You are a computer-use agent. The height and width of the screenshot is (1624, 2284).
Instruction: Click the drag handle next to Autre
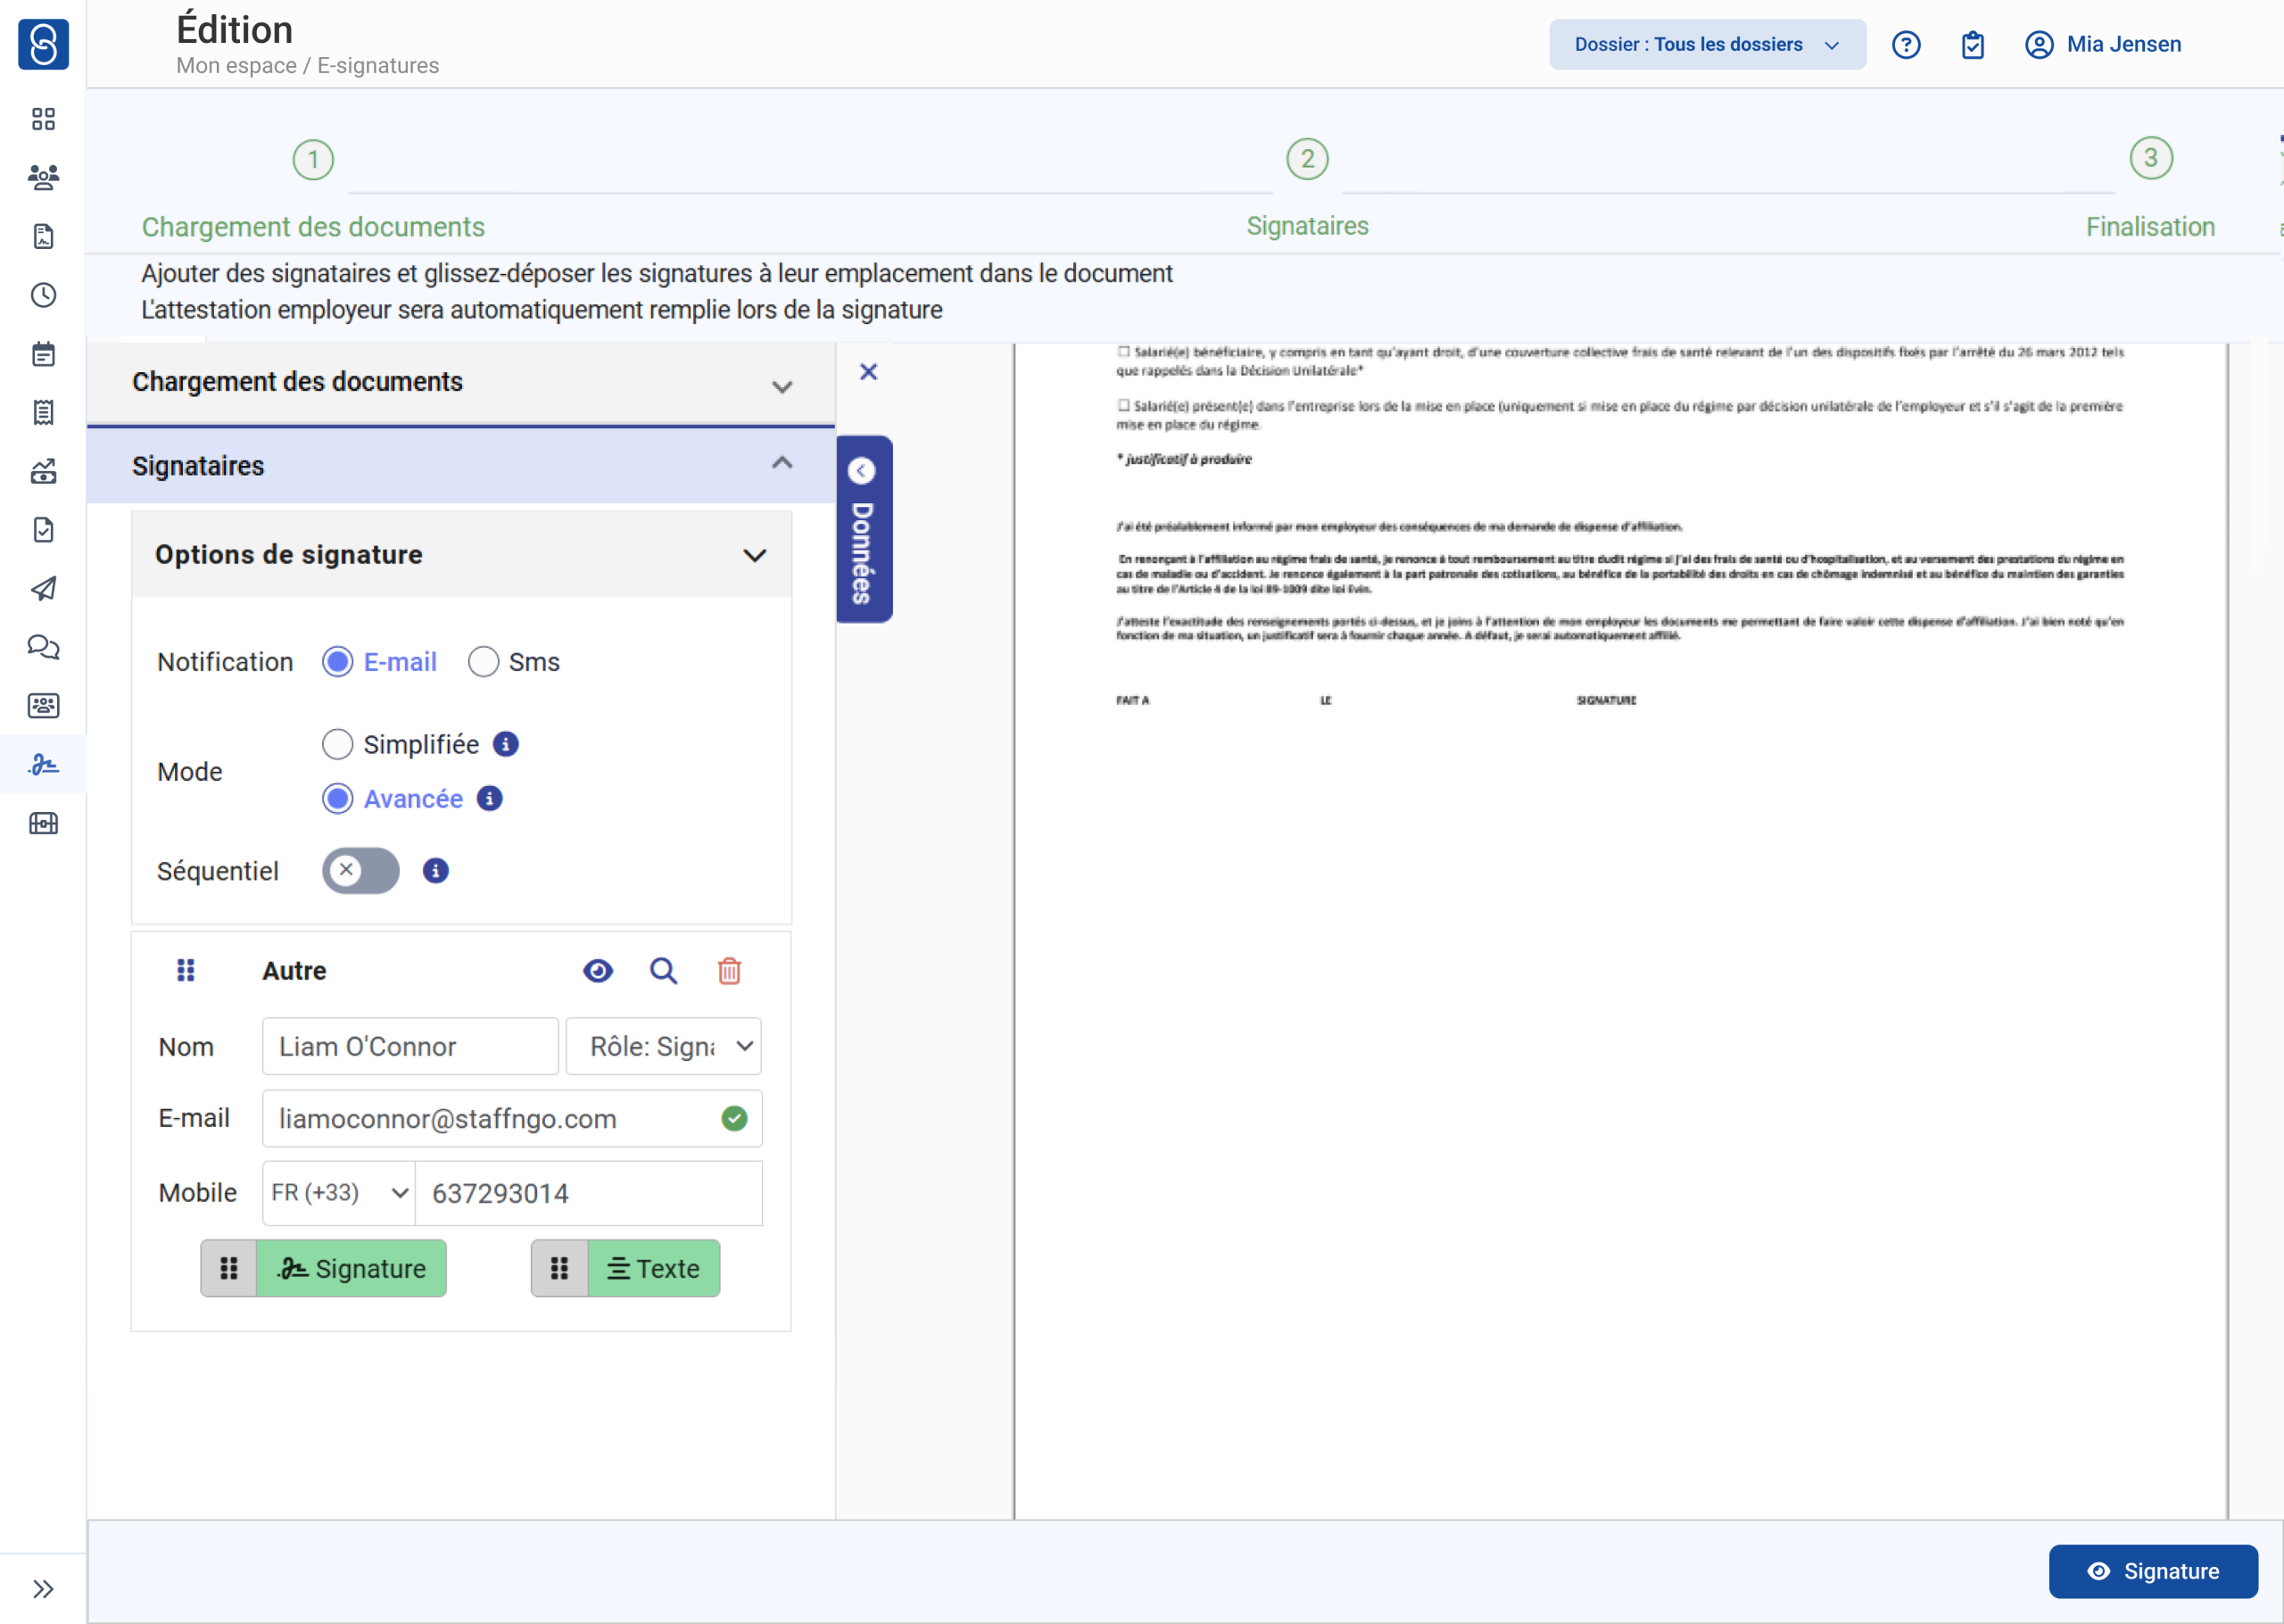click(x=186, y=970)
